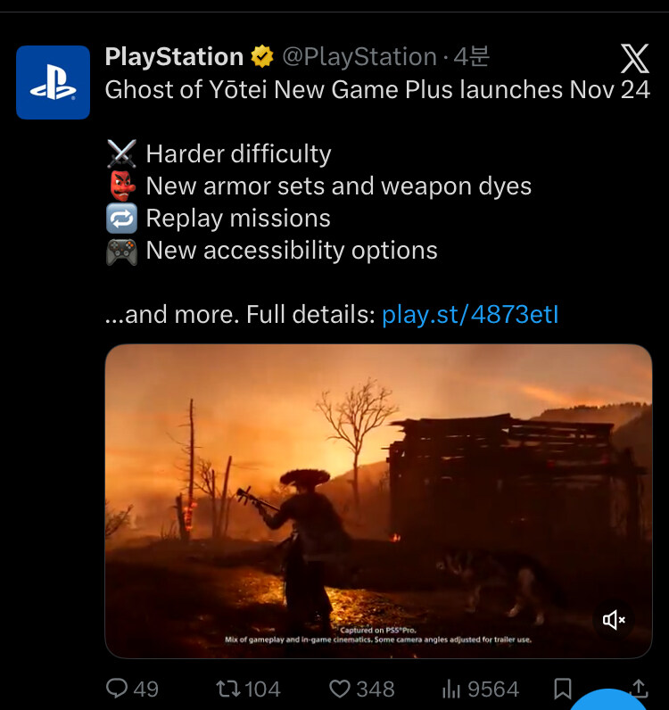
Task: Click the crossed swords emoji
Action: (121, 153)
